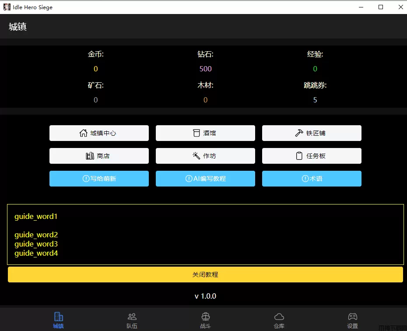This screenshot has width=407, height=331.
Task: Click the Idle Hero Siege app icon
Action: [x=7, y=7]
